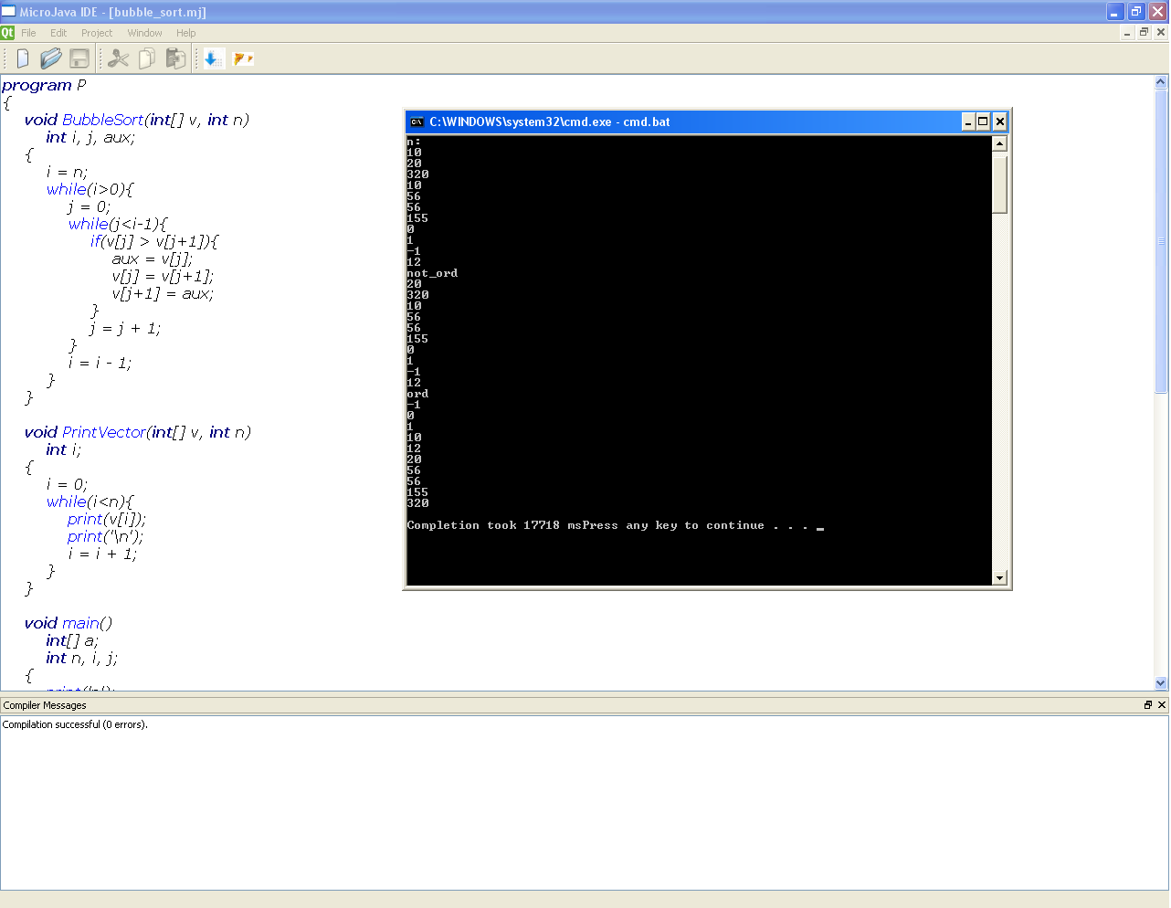Click the blue down-arrow compile icon
1171x908 pixels.
214,58
